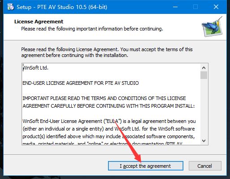Click the Setup installer icon in title bar
This screenshot has height=179, width=230.
click(11, 7)
